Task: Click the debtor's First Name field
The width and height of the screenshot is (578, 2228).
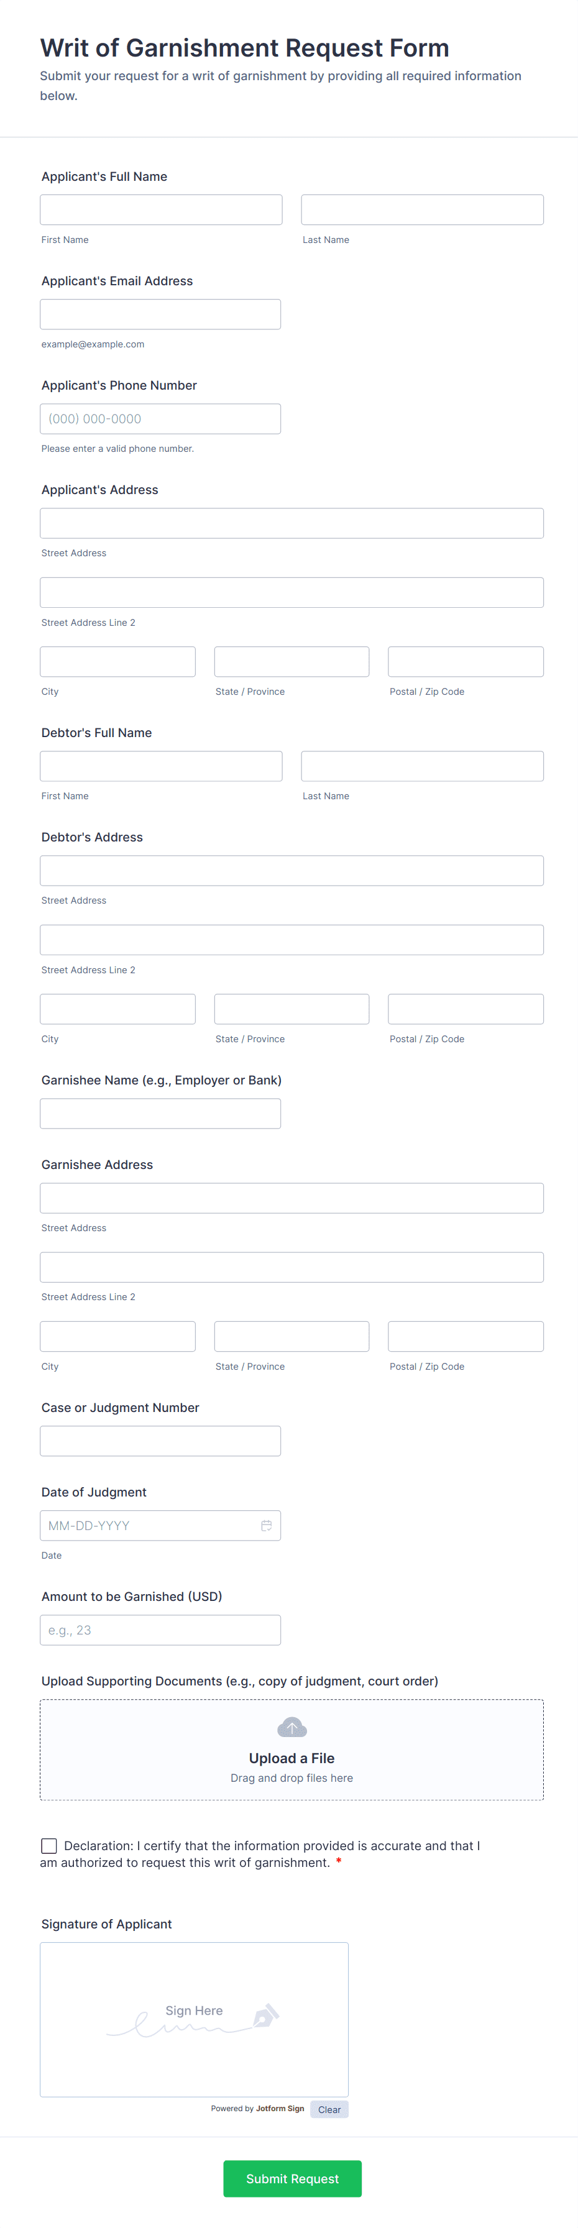Action: (x=161, y=766)
